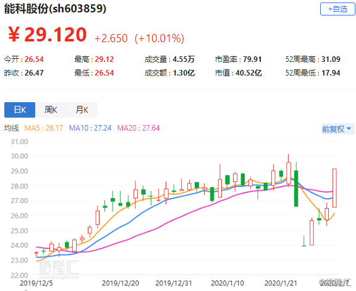This screenshot has width=356, height=291.
Task: Select the 日K daily chart tab
Action: 20,110
